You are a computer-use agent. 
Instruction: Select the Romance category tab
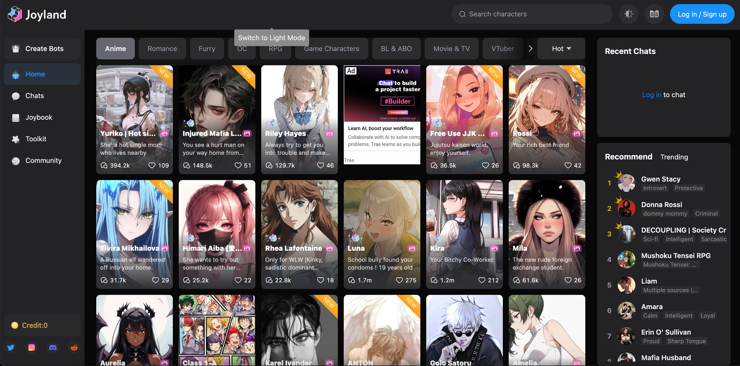(162, 48)
